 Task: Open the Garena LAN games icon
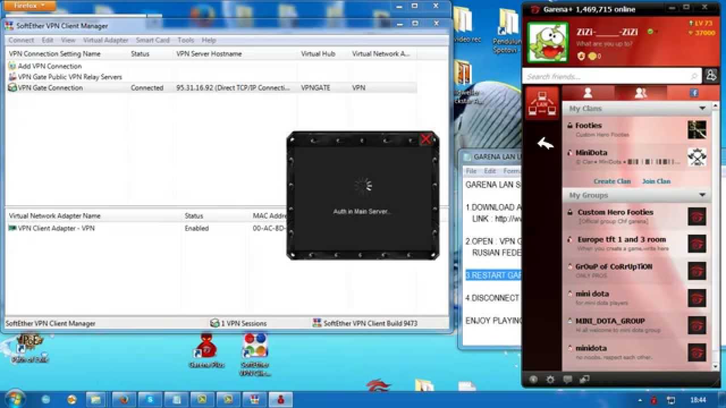click(542, 103)
